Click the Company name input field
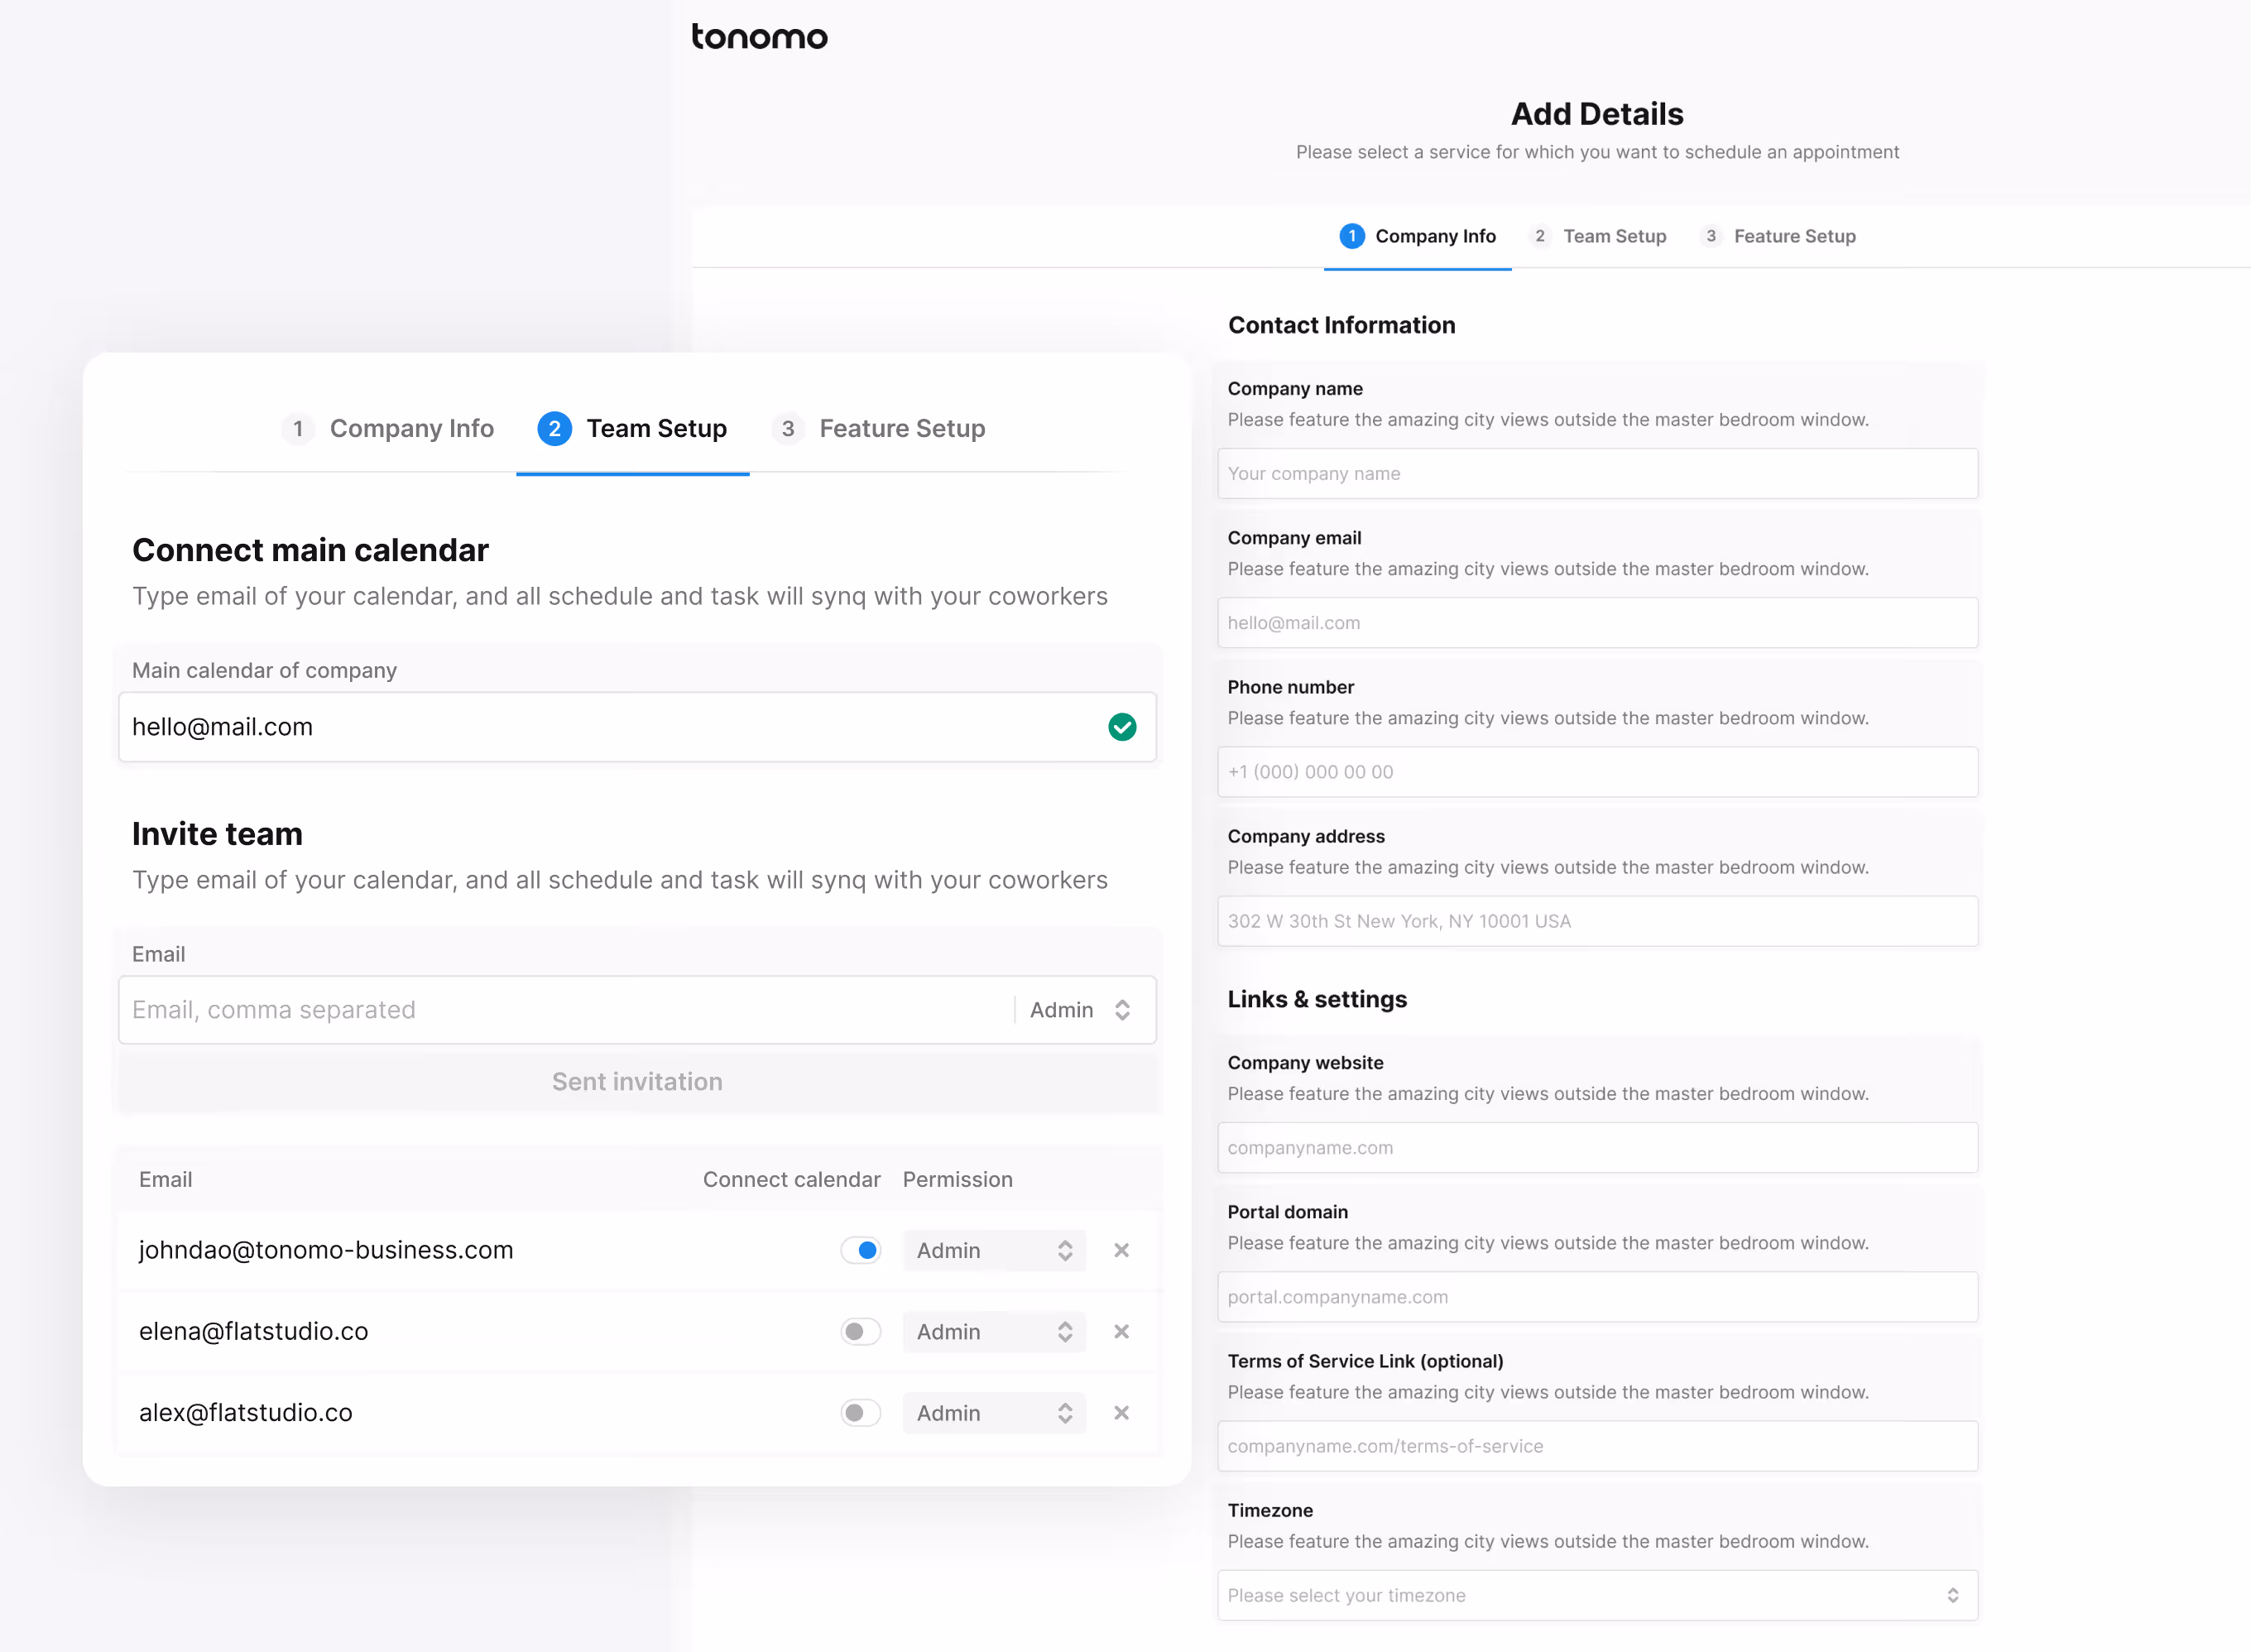Viewport: 2251px width, 1652px height. click(1596, 474)
